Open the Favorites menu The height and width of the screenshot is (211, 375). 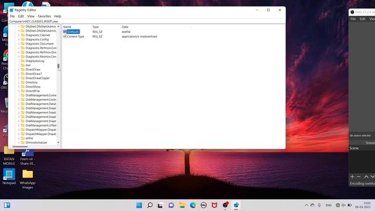click(45, 16)
